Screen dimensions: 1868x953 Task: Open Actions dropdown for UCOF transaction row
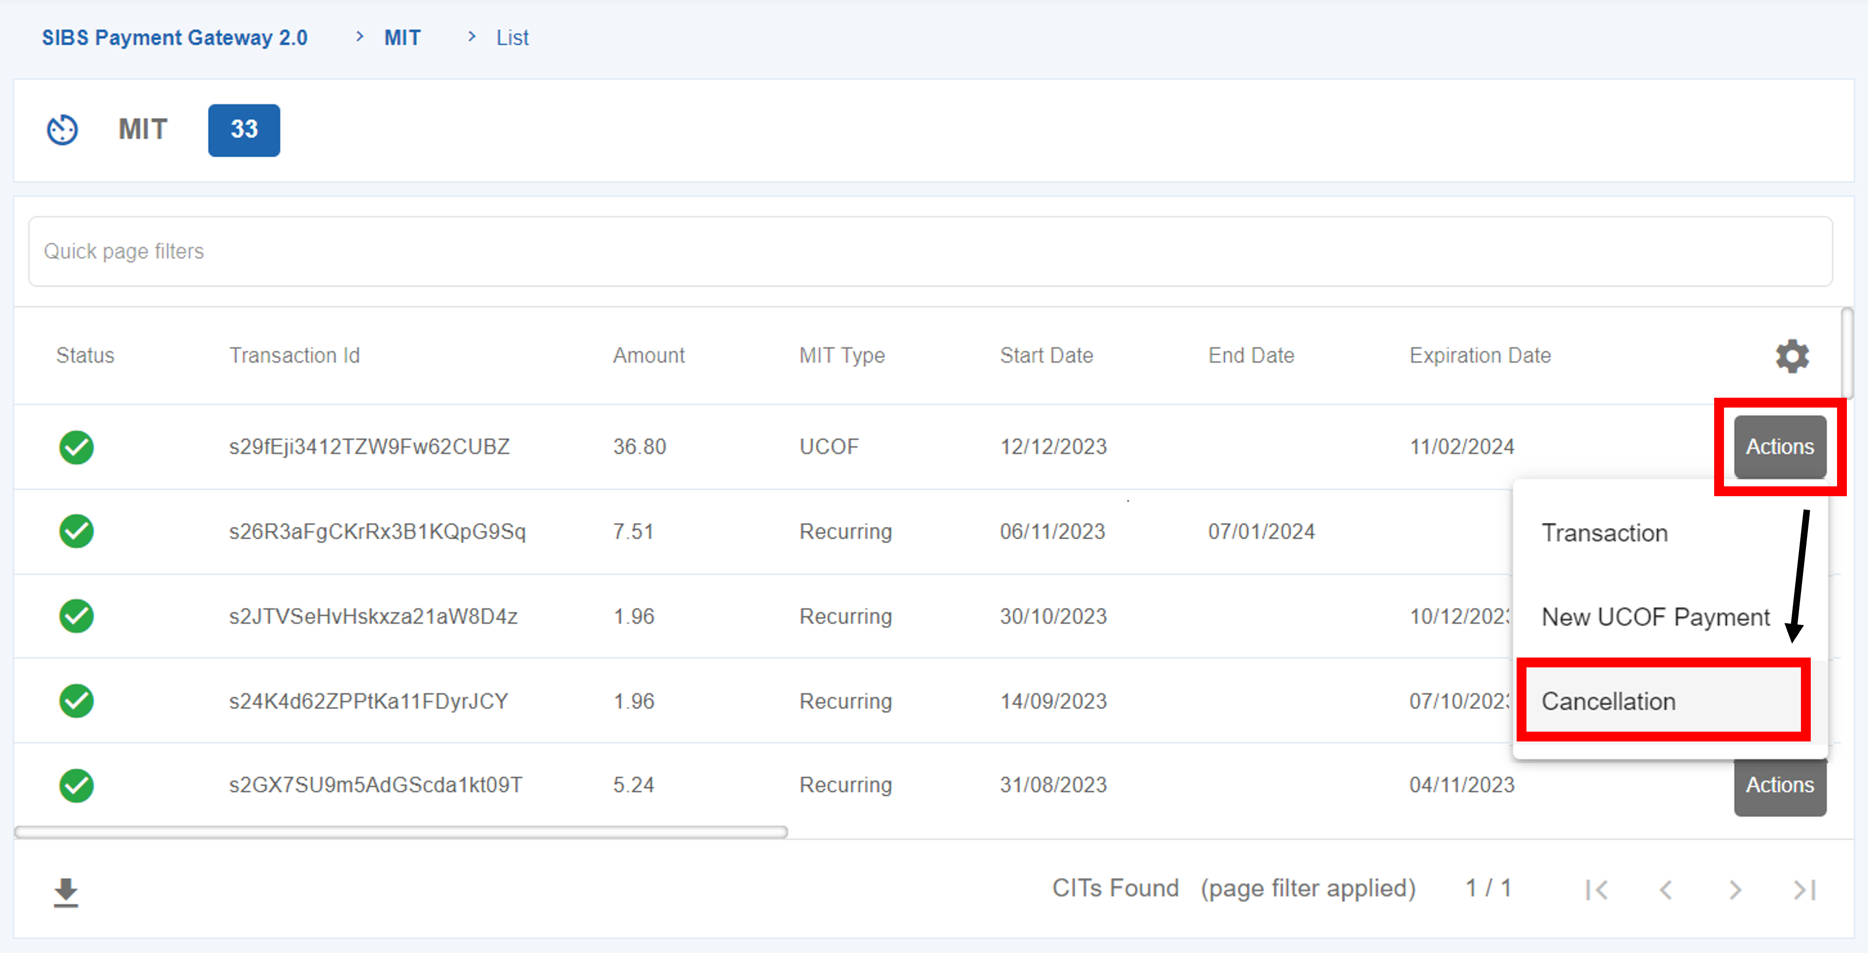[1779, 446]
